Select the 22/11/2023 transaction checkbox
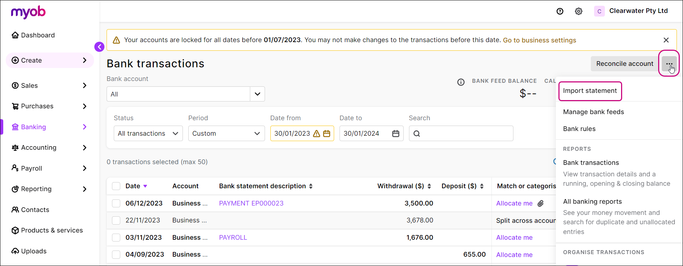Viewport: 683px width, 266px height. coord(116,220)
